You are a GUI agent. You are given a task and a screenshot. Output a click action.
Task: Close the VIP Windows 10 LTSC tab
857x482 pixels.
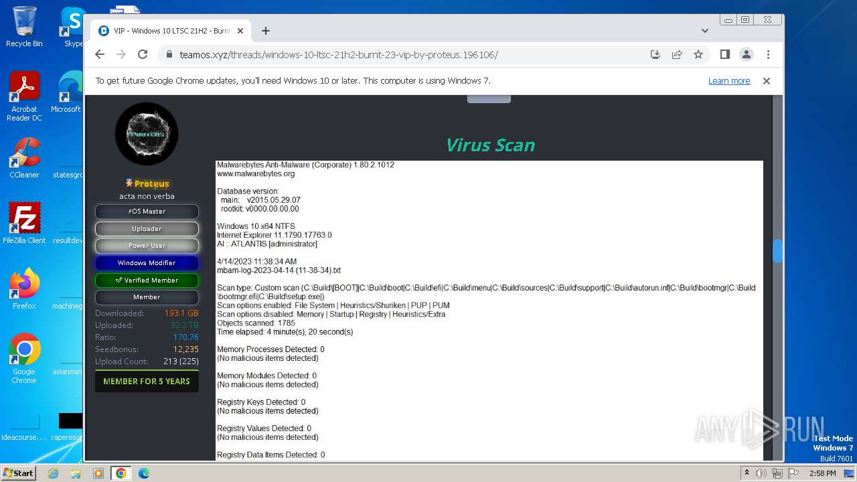pos(240,31)
